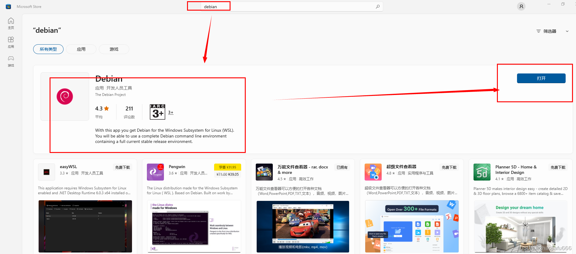Click the 超级文件查看器 app icon

click(x=373, y=172)
